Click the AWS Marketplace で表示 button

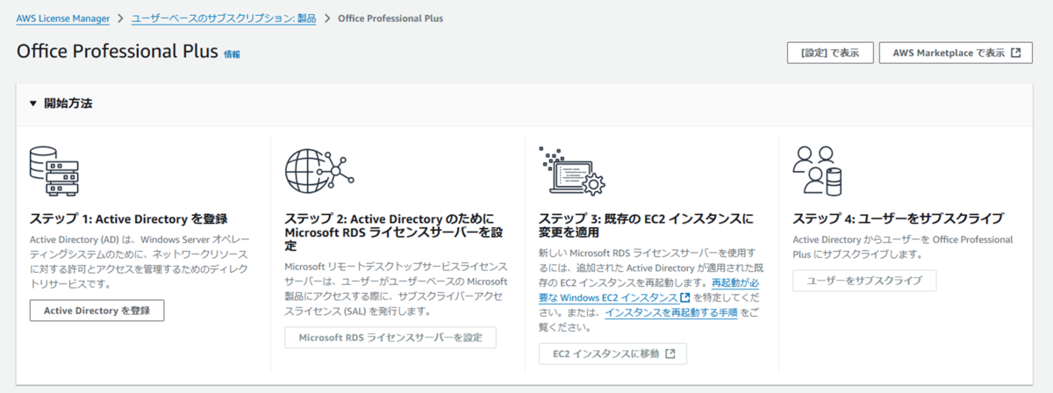pyautogui.click(x=956, y=53)
